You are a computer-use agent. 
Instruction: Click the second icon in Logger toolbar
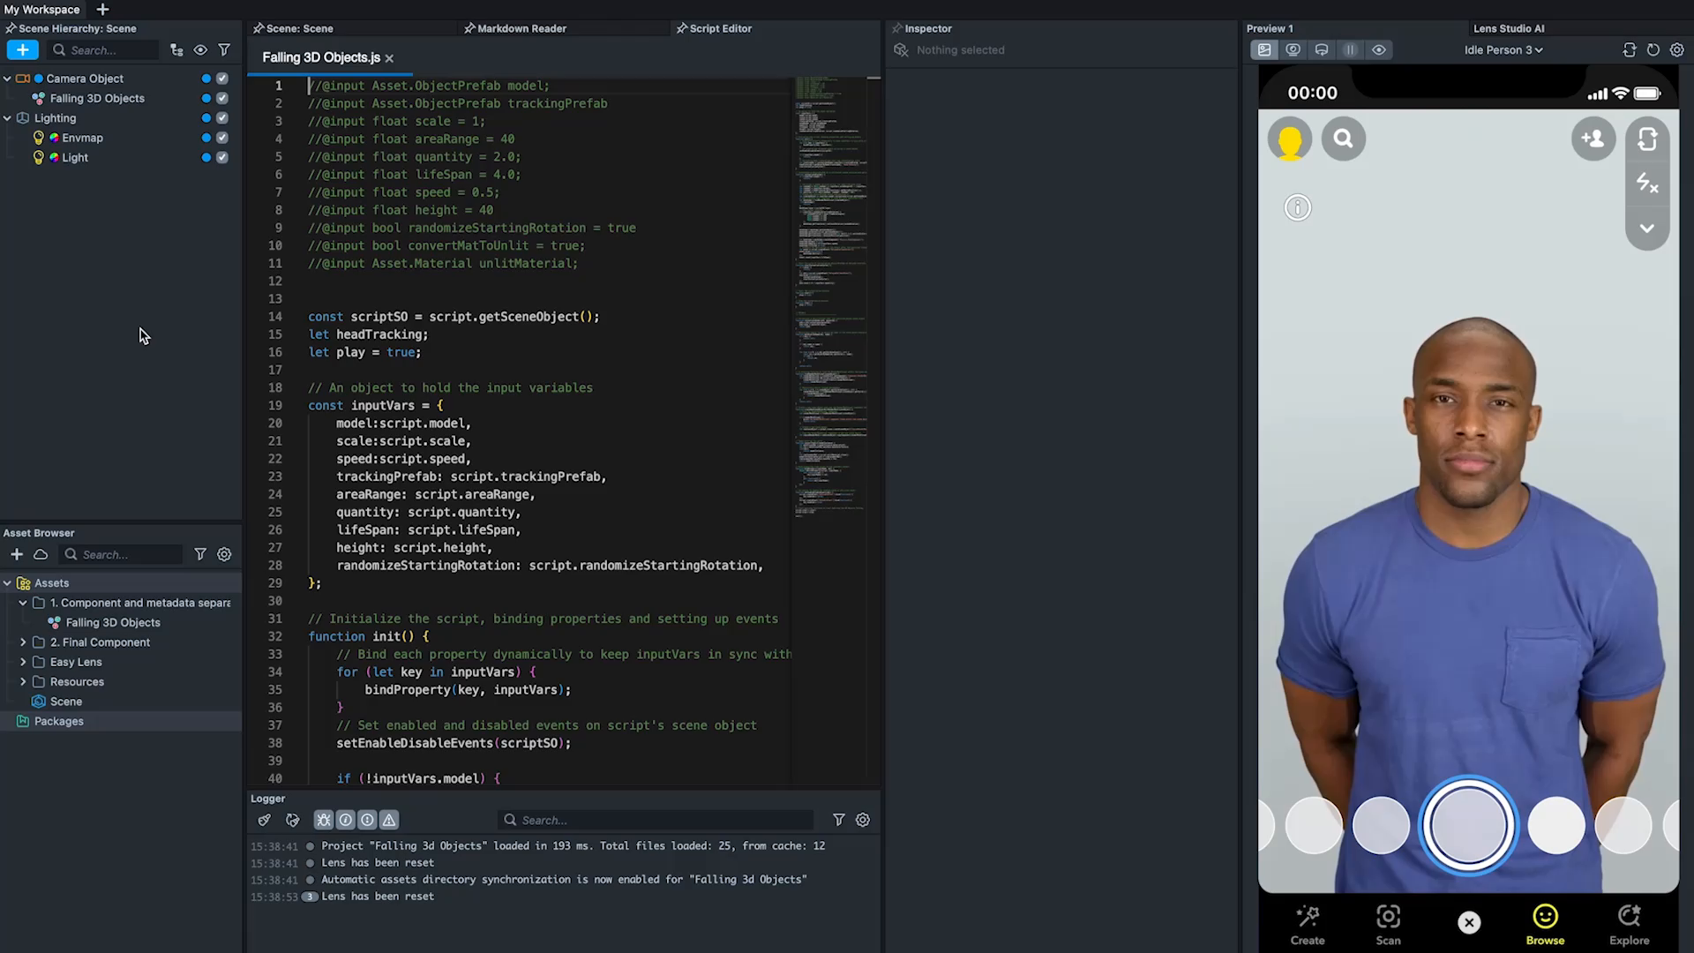tap(293, 821)
